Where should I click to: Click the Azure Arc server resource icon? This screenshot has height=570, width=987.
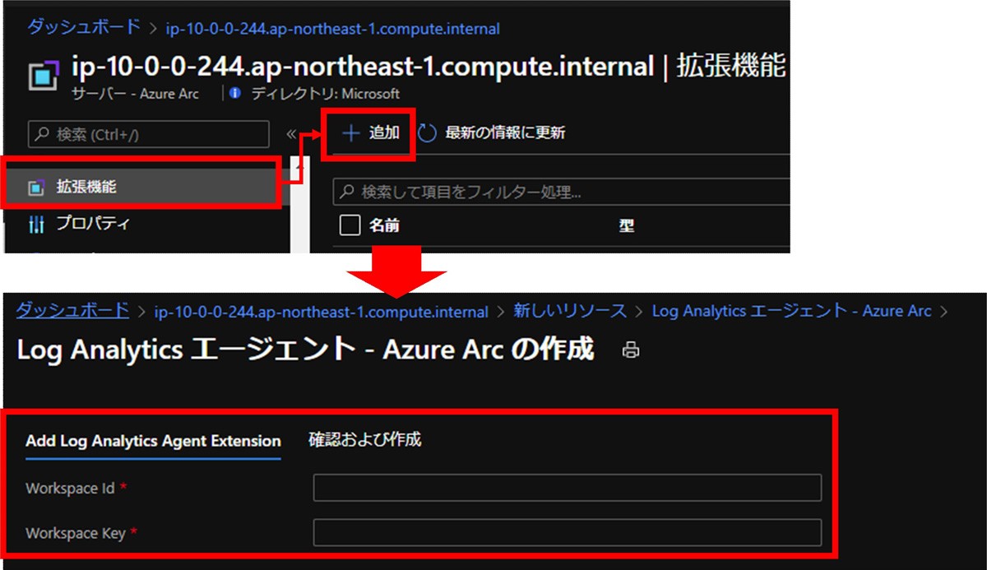(x=44, y=75)
